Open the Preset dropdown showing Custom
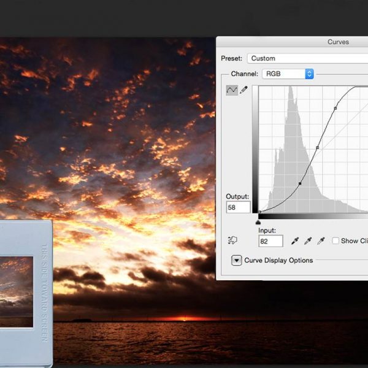Viewport: 368px width, 368px height. [x=307, y=58]
